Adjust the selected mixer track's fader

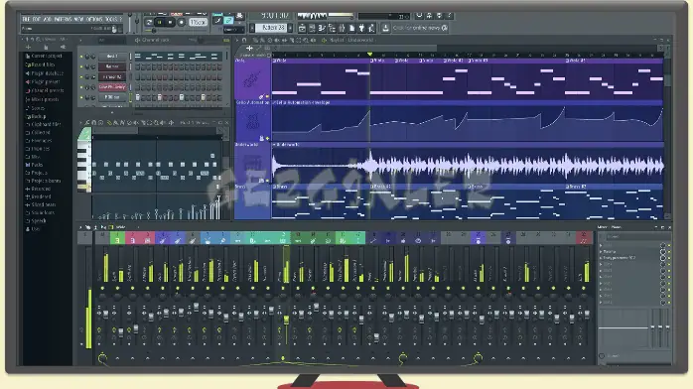point(286,320)
